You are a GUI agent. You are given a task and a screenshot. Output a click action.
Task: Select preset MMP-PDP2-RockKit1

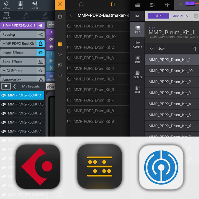(22, 95)
